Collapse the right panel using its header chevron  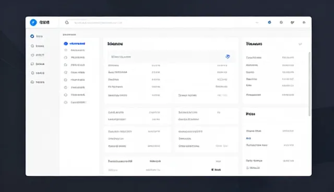pyautogui.click(x=300, y=44)
